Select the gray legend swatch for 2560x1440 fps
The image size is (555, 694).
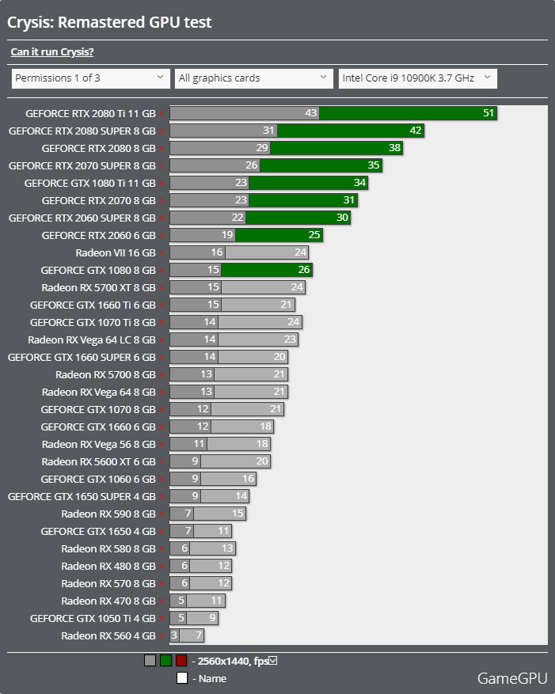click(x=150, y=661)
